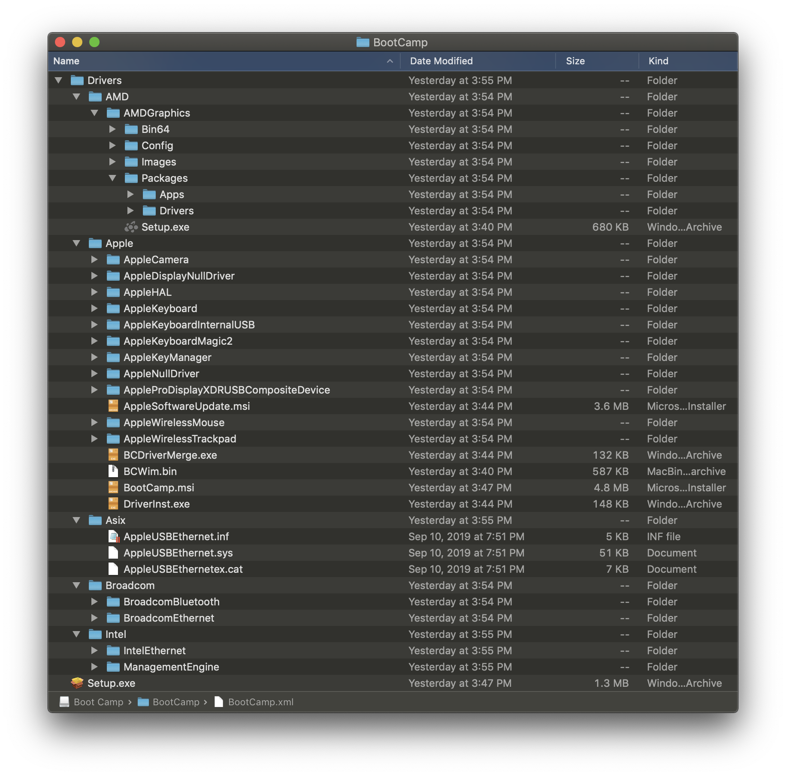The width and height of the screenshot is (786, 776).
Task: Click the Bin64 folder icon
Action: (x=131, y=129)
